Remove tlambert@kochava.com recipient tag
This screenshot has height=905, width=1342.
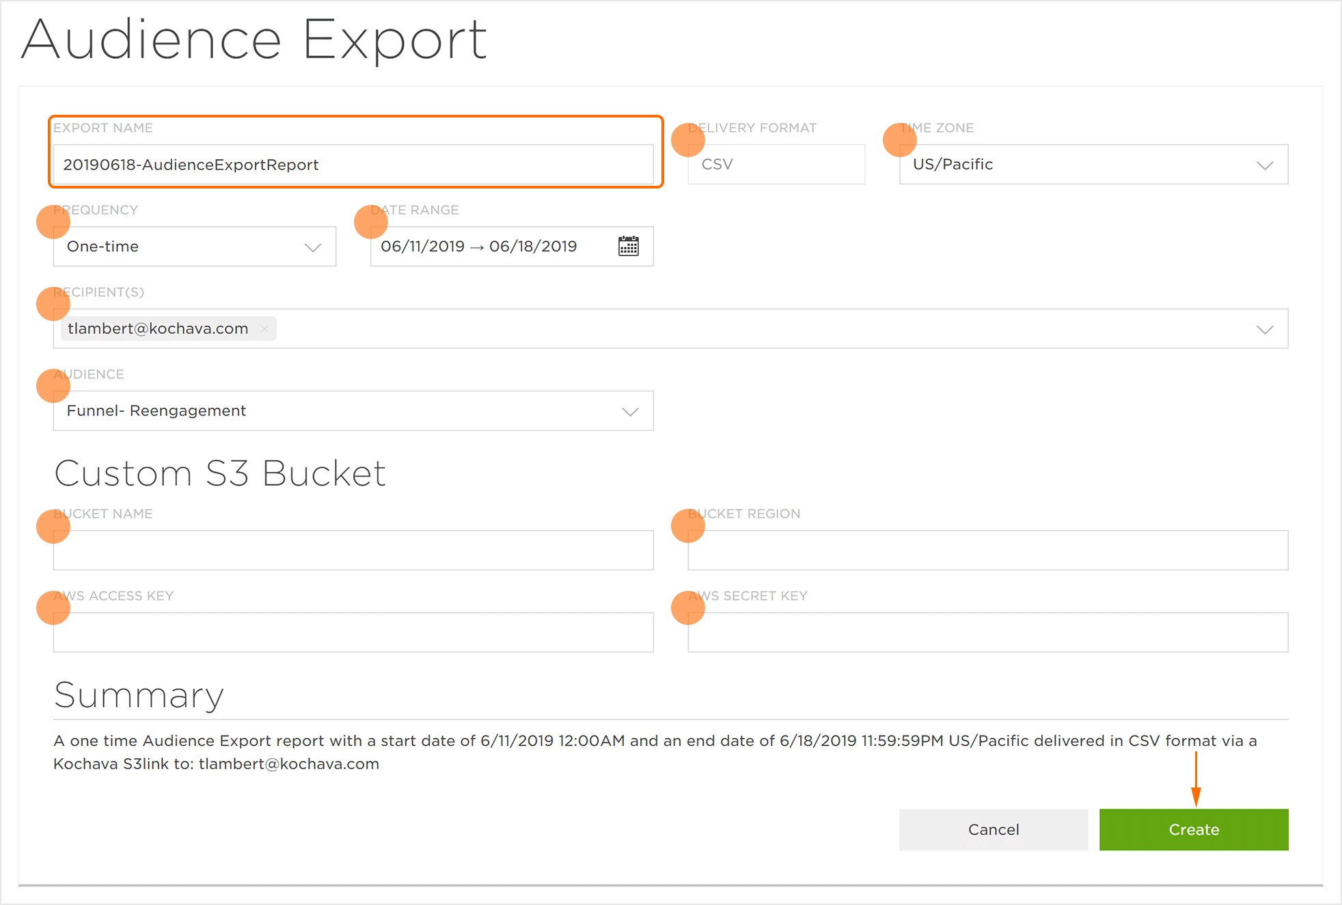tap(264, 329)
